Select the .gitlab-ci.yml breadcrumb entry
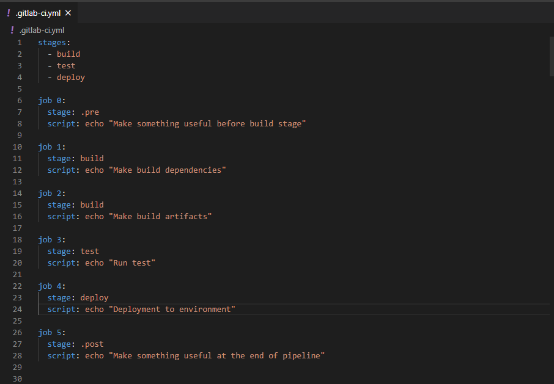 pos(42,29)
